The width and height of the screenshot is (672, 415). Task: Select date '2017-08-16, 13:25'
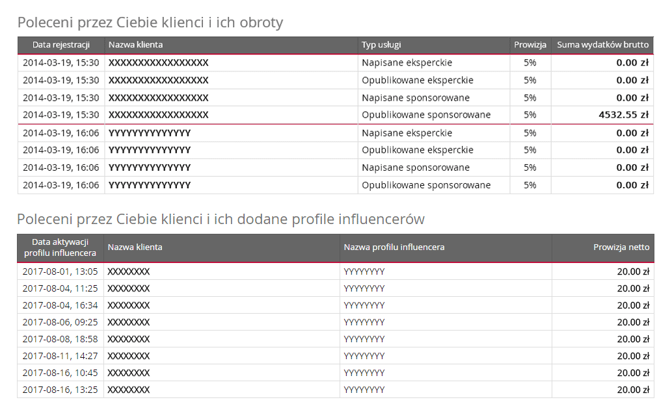tap(60, 390)
